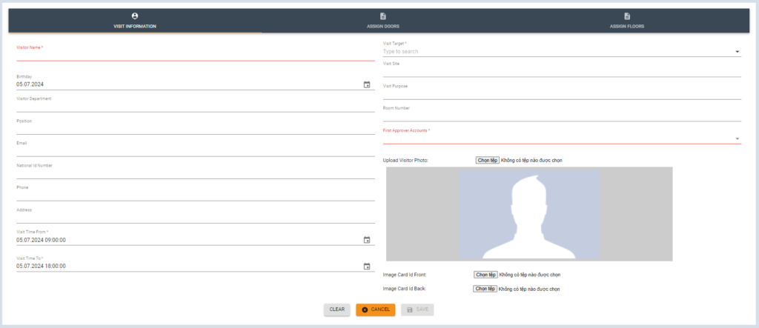The width and height of the screenshot is (759, 328).
Task: Choose file for Image Card Id Front
Action: click(x=485, y=275)
